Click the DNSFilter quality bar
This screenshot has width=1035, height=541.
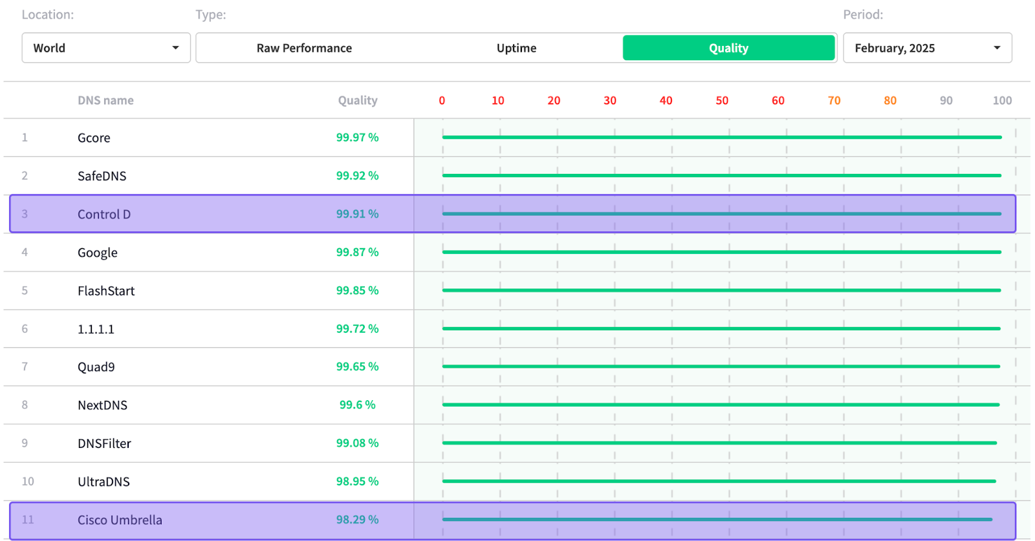(x=719, y=443)
